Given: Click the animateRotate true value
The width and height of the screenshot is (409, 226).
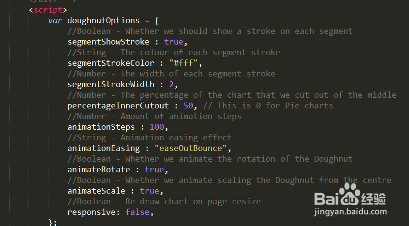Looking at the screenshot, I should tap(154, 170).
